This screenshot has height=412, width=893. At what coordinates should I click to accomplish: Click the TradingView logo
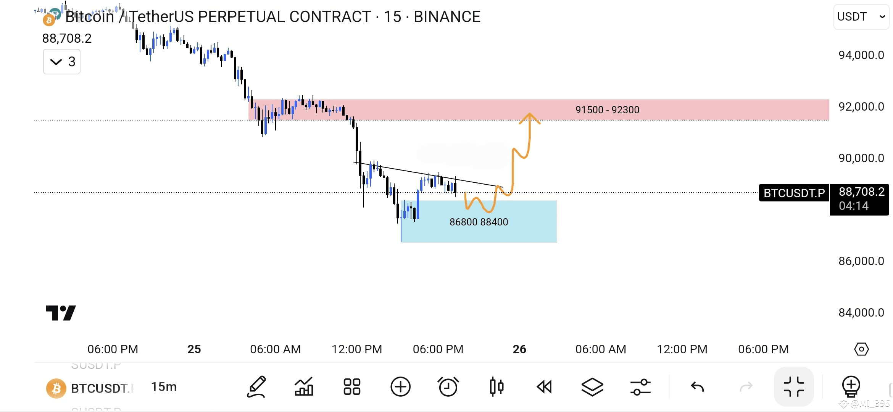click(61, 313)
